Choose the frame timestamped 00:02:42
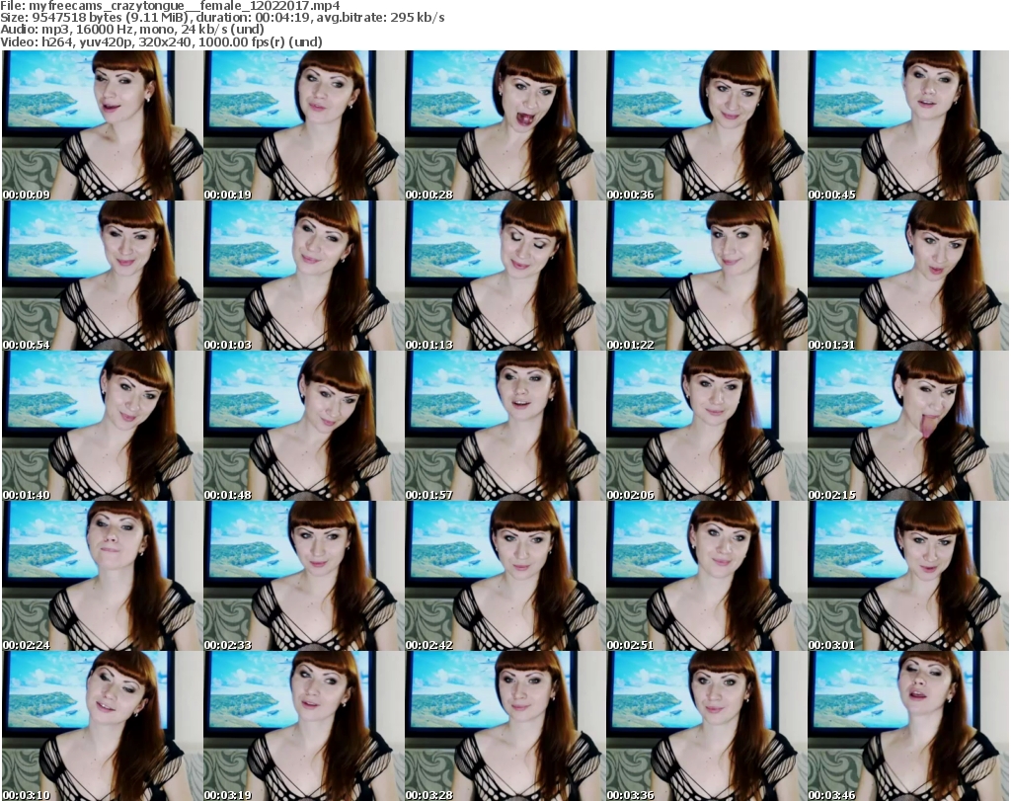This screenshot has height=801, width=1011. 505,576
